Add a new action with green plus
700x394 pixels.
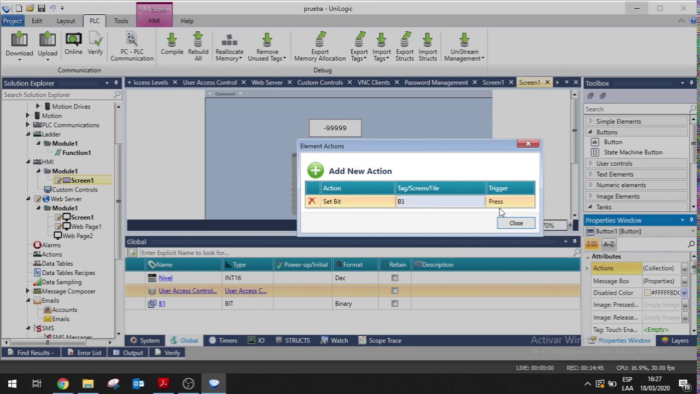[316, 170]
